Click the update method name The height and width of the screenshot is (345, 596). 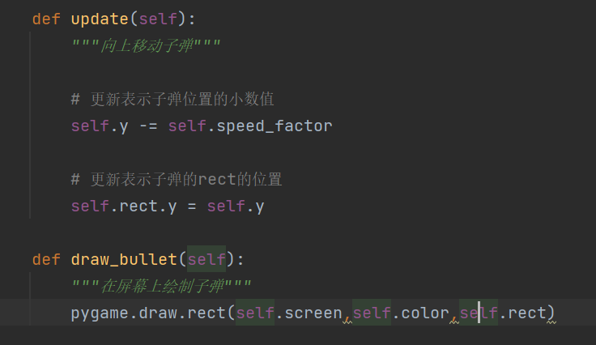pos(100,19)
